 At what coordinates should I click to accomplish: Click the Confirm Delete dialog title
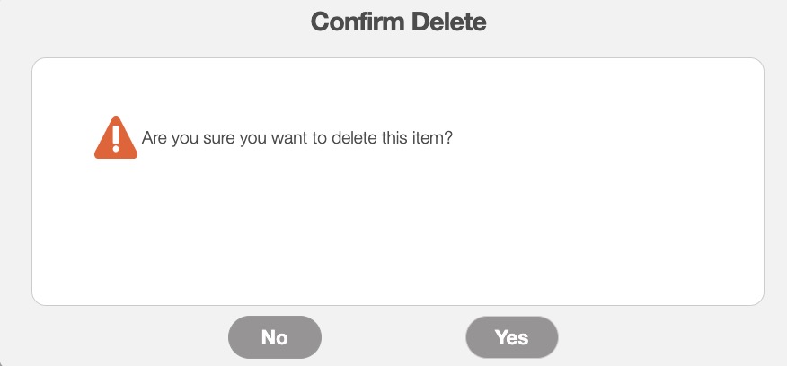point(398,22)
